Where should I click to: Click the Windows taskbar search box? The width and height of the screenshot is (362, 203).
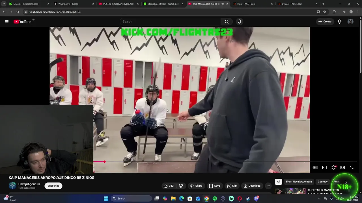[131, 198]
